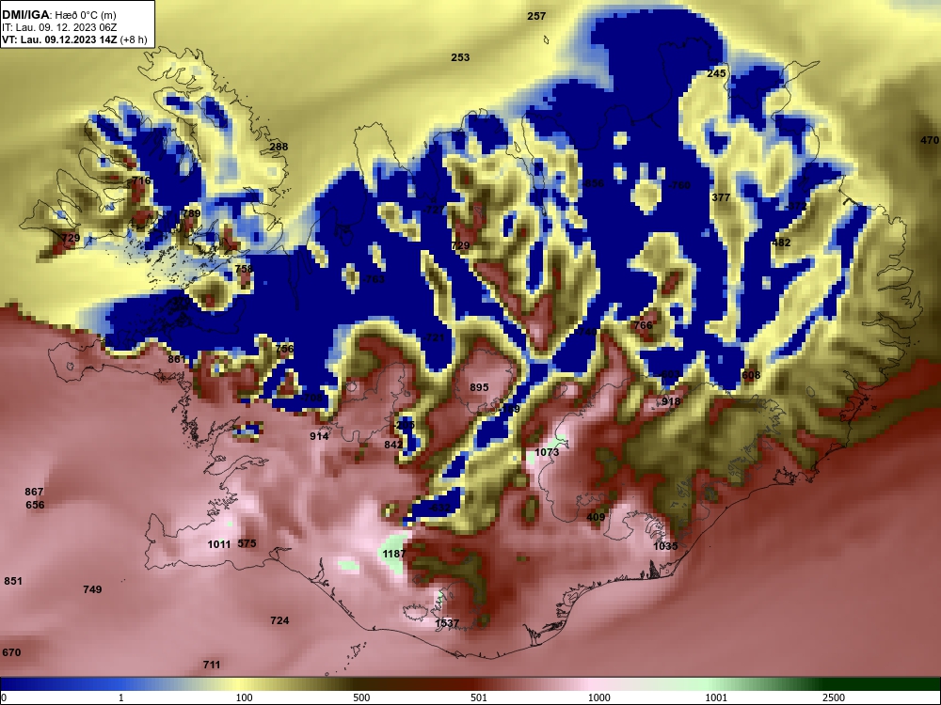Screen dimensions: 941x705
Task: Click the legend label 1000
Action: point(598,697)
